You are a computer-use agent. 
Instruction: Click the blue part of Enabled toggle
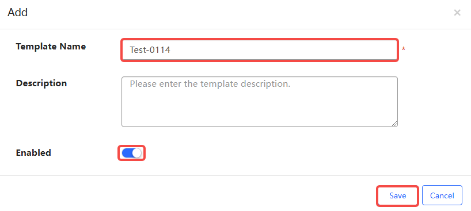point(127,153)
